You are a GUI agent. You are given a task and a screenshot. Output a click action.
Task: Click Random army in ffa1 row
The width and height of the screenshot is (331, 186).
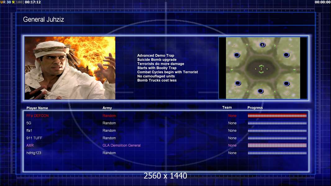[x=109, y=131]
